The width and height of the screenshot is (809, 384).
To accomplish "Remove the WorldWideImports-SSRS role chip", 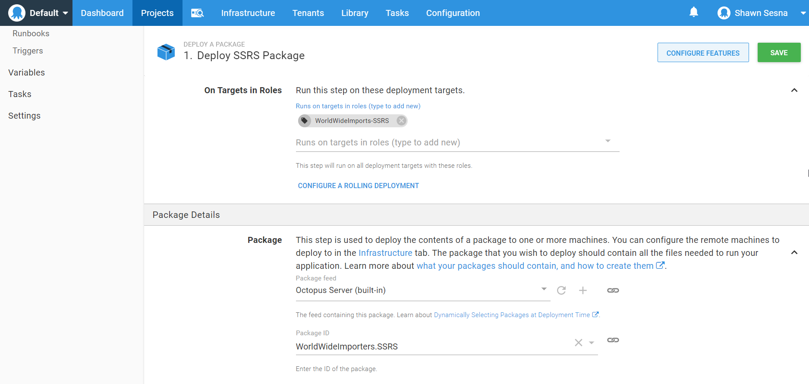I will point(401,121).
